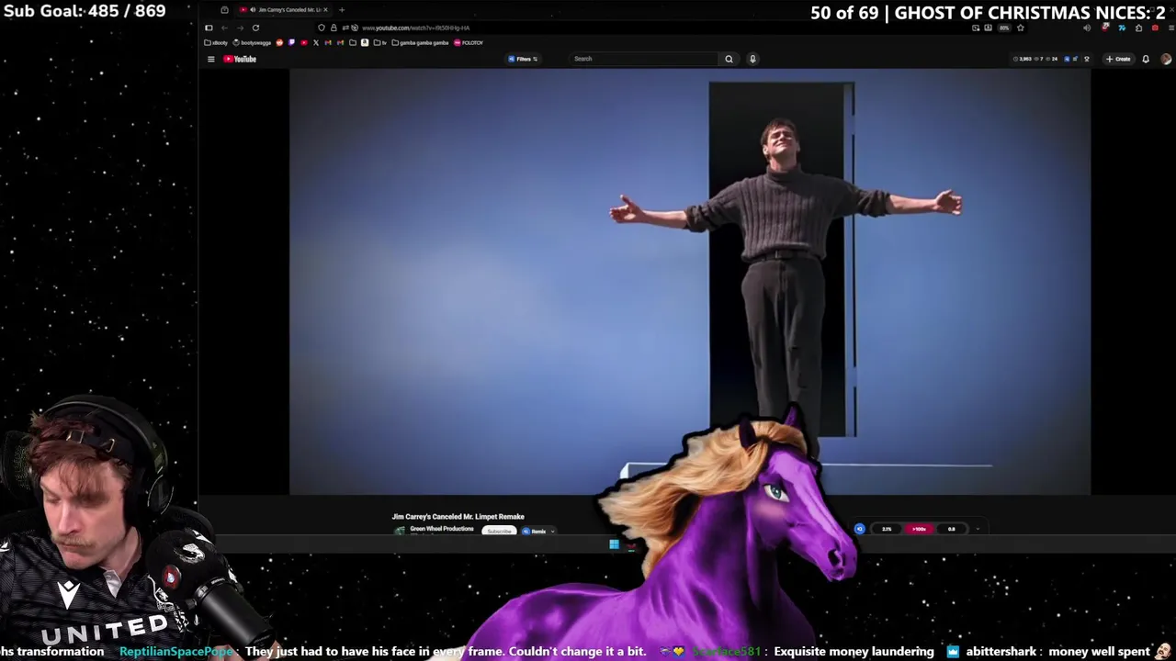Go forward with the browser forward arrow
Screen dimensions: 1176x661
(240, 28)
